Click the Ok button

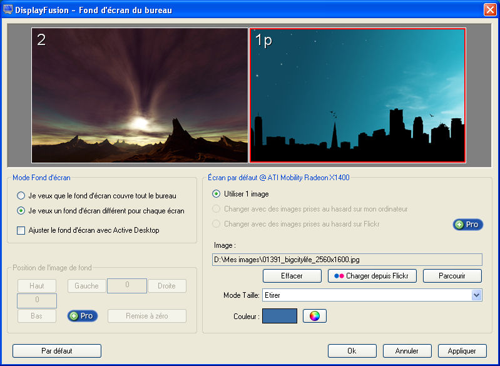(352, 351)
